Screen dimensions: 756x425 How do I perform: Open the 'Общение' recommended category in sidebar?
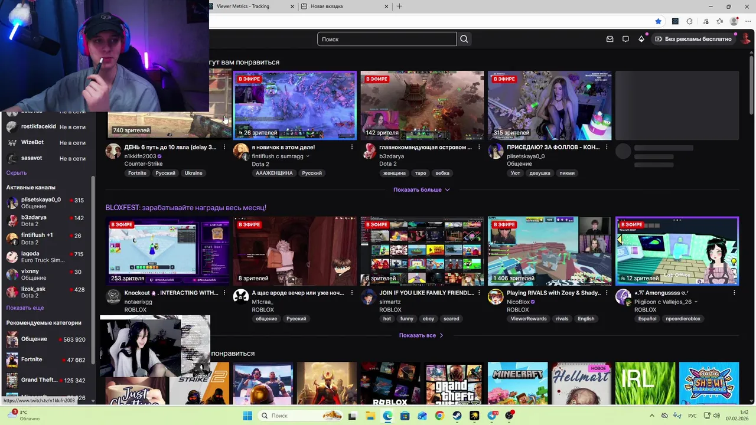pos(47,339)
